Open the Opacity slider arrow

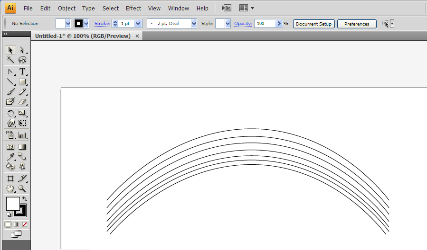[x=279, y=24]
